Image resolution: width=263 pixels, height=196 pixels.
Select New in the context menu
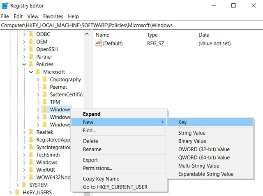[x=119, y=122]
